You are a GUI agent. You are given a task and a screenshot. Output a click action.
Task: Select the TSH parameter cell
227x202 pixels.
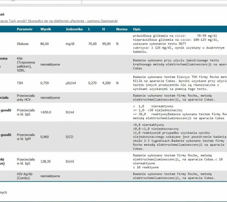point(20,83)
